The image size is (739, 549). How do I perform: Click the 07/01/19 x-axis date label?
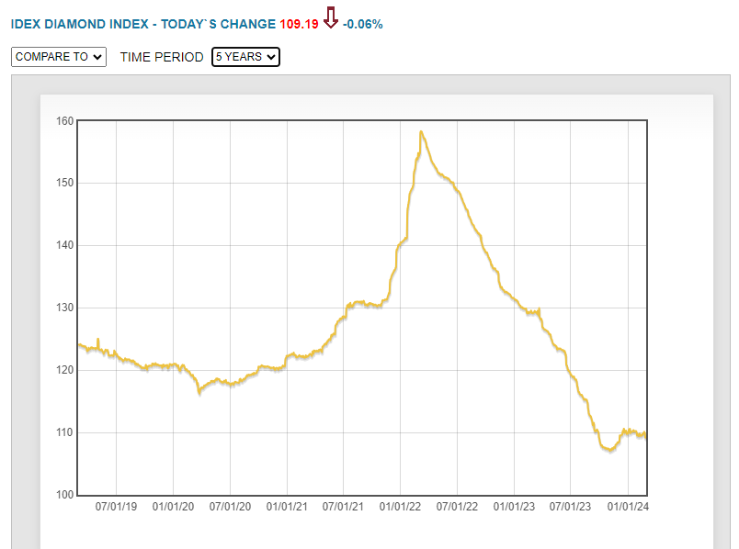[x=117, y=506]
